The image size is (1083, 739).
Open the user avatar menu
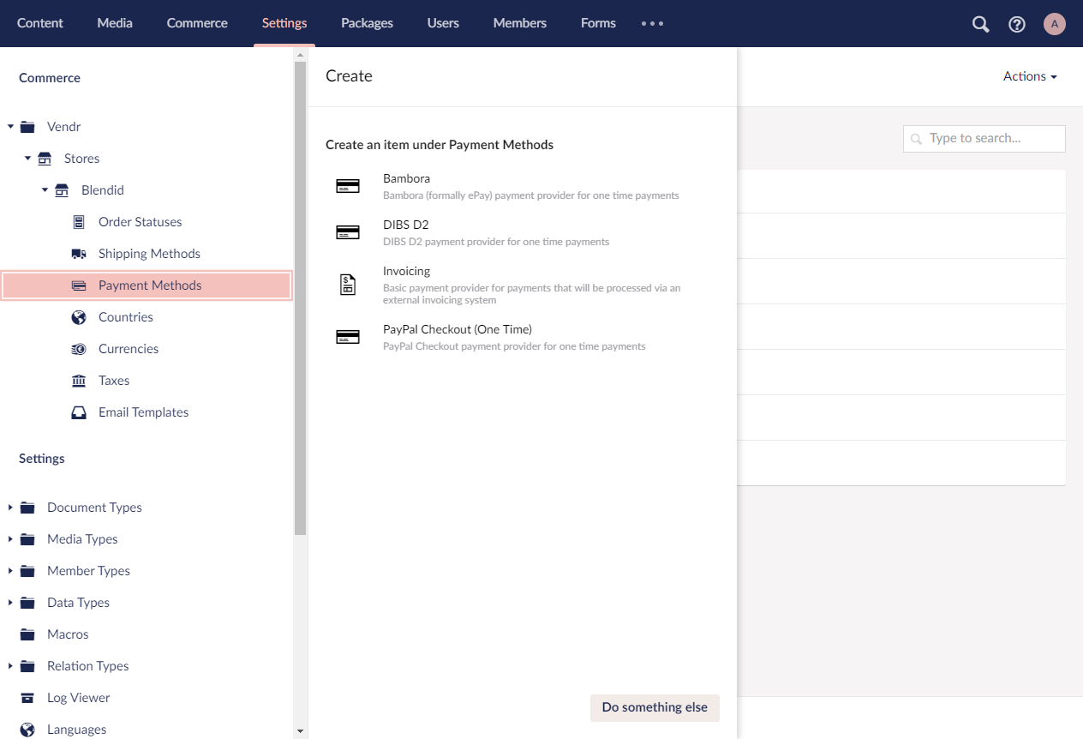click(x=1055, y=24)
